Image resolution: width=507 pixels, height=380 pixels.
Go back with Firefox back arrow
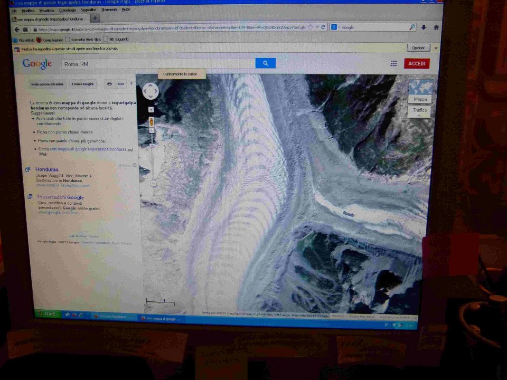point(17,30)
